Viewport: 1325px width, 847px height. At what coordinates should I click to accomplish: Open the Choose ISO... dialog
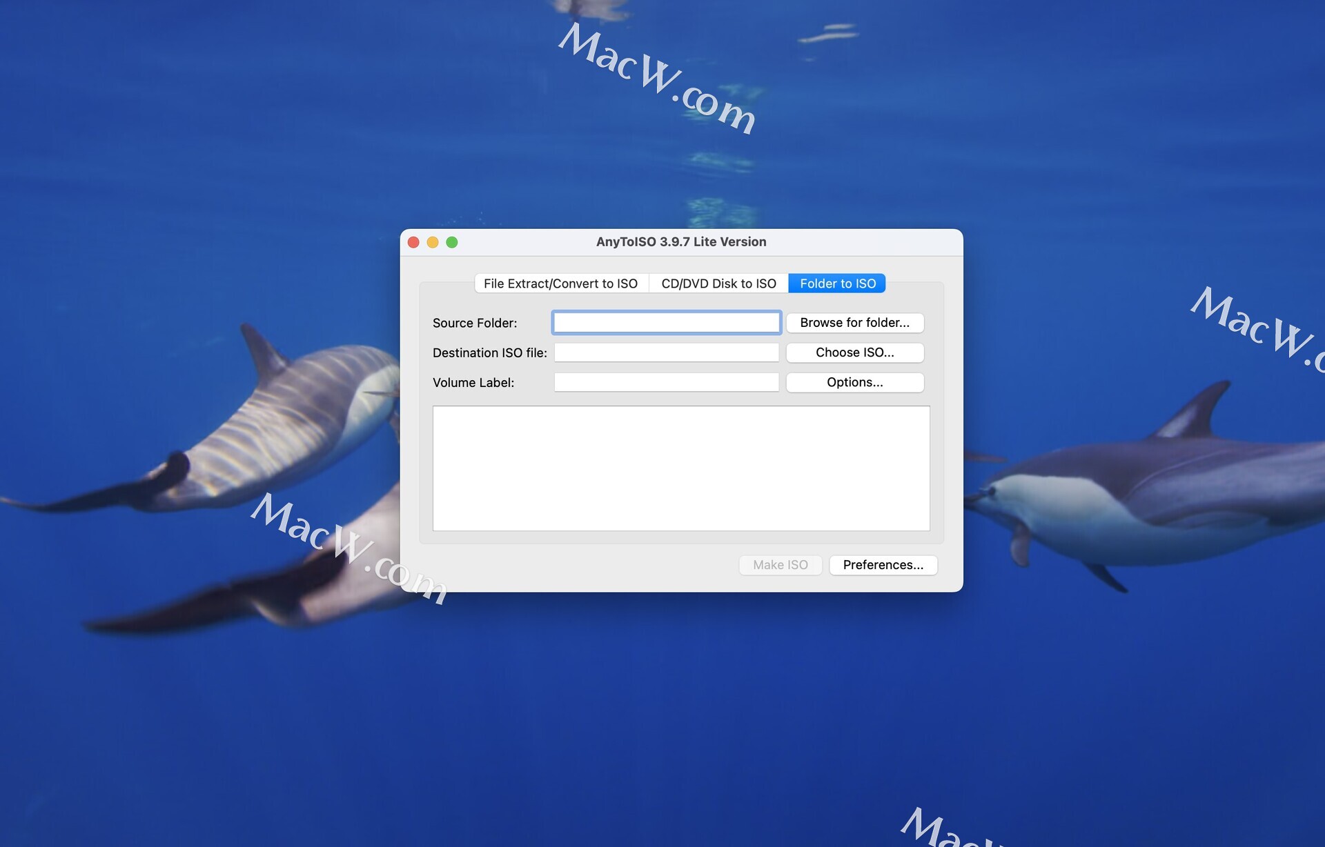coord(854,352)
